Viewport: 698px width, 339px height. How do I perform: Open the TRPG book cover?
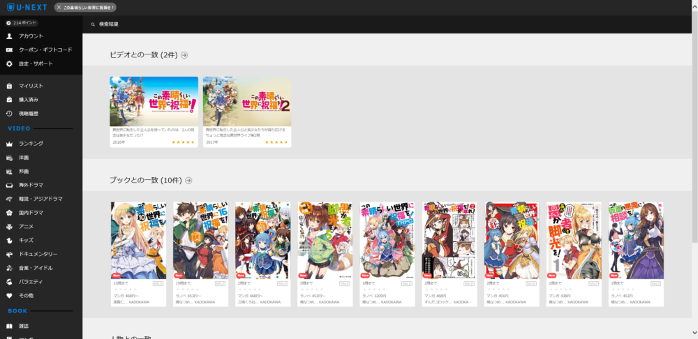(x=387, y=241)
